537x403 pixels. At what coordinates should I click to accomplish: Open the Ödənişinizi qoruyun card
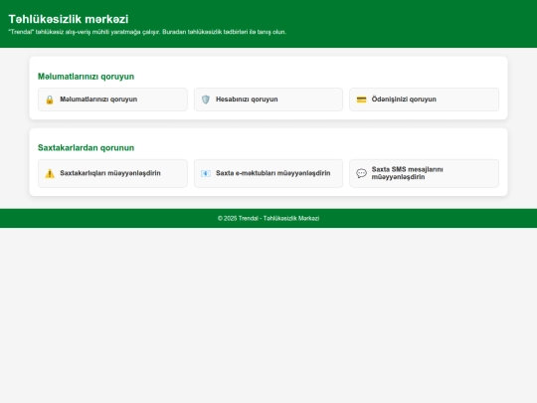tap(424, 100)
